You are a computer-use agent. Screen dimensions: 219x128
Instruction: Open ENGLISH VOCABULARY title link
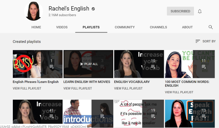132,82
